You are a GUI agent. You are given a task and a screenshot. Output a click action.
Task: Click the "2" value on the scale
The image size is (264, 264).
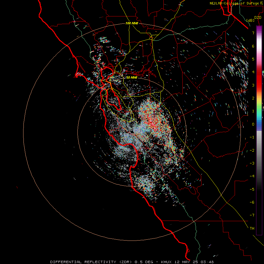click(x=253, y=98)
